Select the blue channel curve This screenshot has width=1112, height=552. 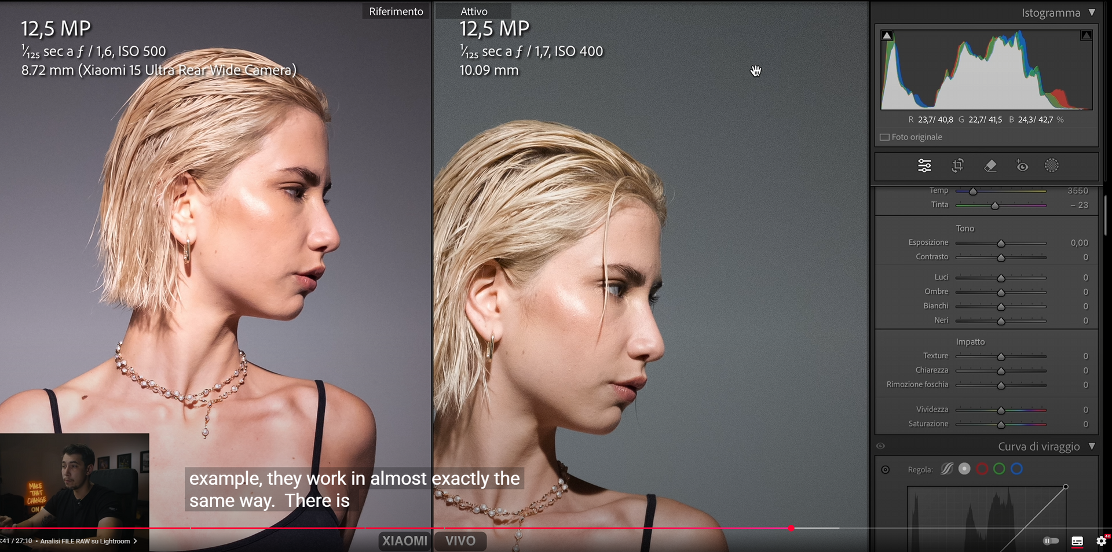pyautogui.click(x=1016, y=469)
